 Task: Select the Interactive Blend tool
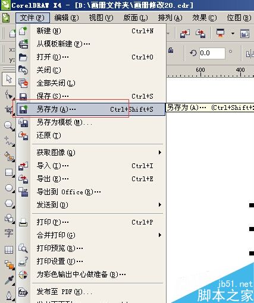click(9, 265)
